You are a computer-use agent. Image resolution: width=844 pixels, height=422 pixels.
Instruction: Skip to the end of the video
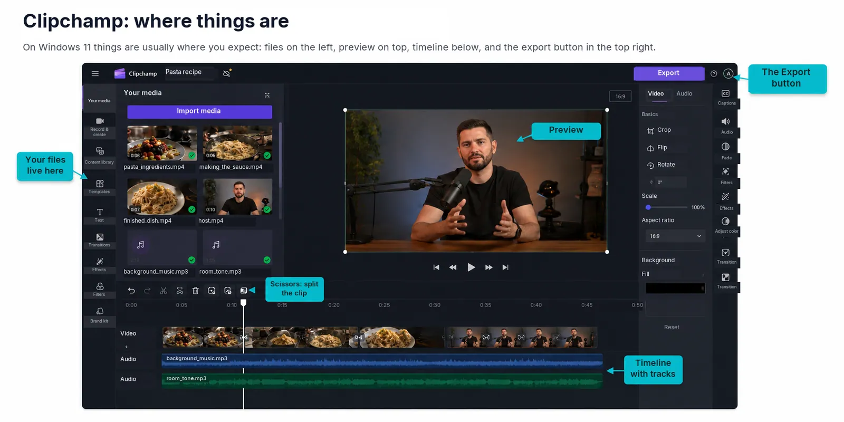point(505,267)
